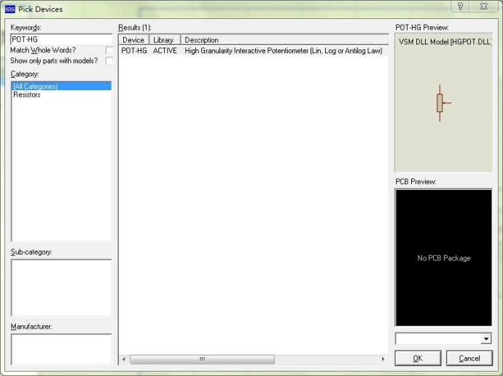Close the Pick Devices dialog
Image resolution: width=503 pixels, height=376 pixels.
(x=483, y=6)
